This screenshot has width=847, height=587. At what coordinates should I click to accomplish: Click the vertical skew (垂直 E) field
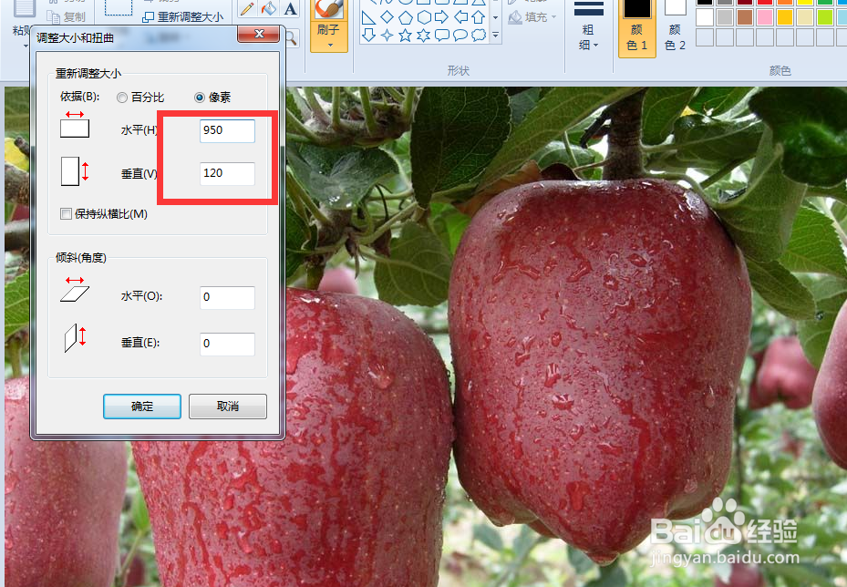coord(227,344)
